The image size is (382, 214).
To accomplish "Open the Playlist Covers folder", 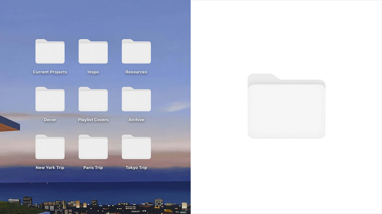I will (x=93, y=99).
